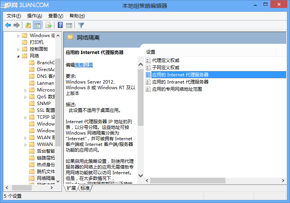Click policy icon beside 应用的 Internet 代理服务器
This screenshot has height=203, width=290.
coord(148,74)
